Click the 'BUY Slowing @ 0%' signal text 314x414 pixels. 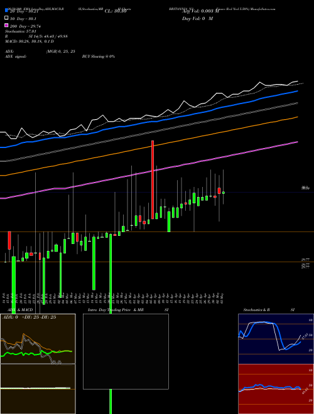(x=99, y=56)
